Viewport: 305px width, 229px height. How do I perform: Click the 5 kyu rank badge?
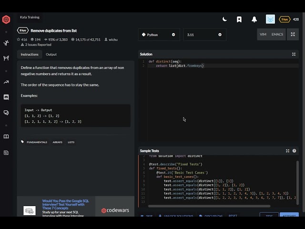pos(285,19)
